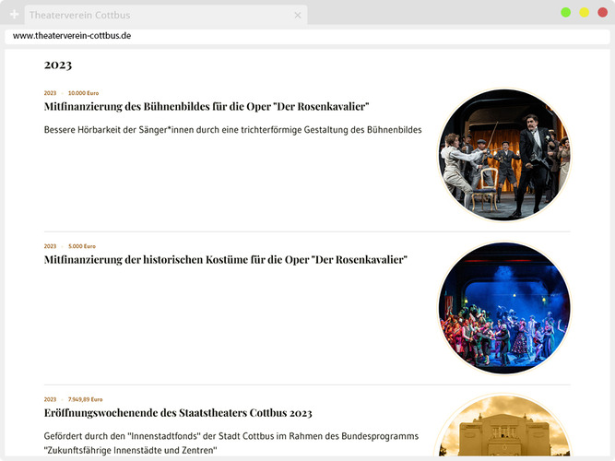Click the blue-lit costumed ensemble thumbnail
The image size is (615, 461).
503,308
